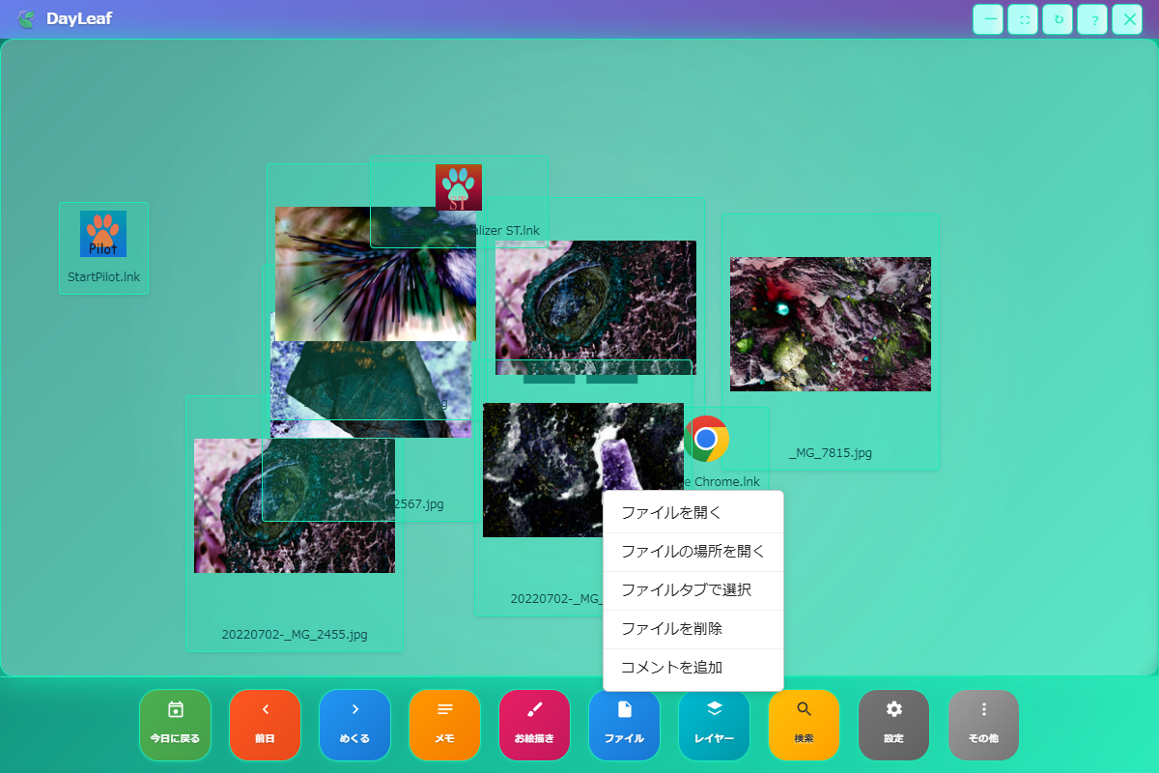Screen dimensions: 1159x773
Task: Click the help question mark button
Action: pos(1092,19)
